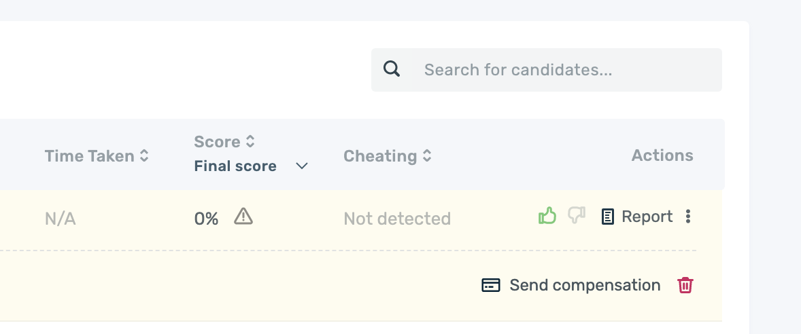Click the magnifying glass search icon
The image size is (801, 334).
391,69
